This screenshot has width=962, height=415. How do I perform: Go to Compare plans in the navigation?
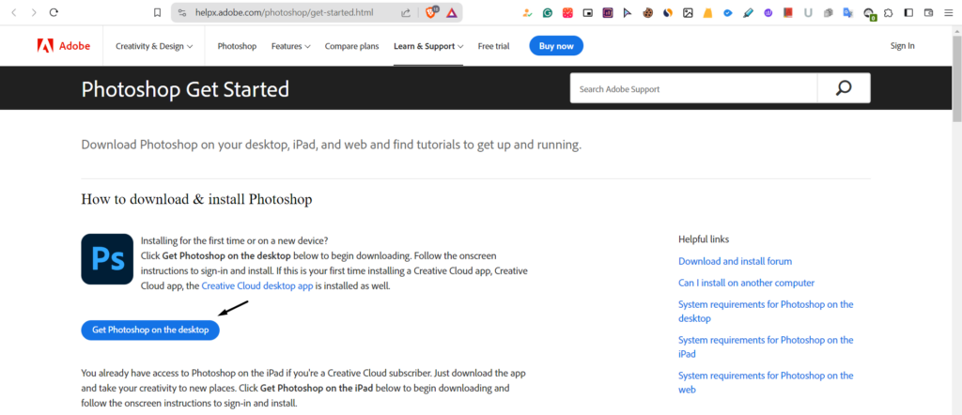352,46
